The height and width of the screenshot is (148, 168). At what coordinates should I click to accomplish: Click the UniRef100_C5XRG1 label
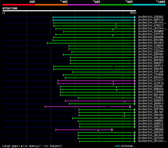[151, 98]
